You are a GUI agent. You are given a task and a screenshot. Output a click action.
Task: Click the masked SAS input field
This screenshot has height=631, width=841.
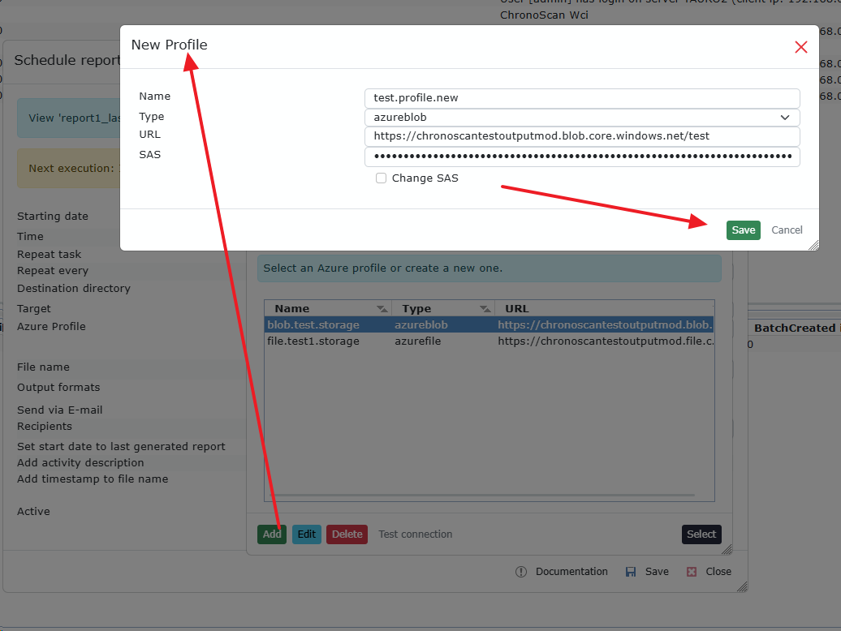582,157
